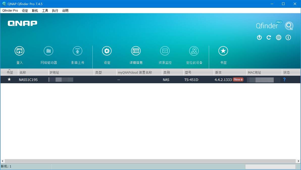Click the blue question mark status icon

click(x=284, y=79)
